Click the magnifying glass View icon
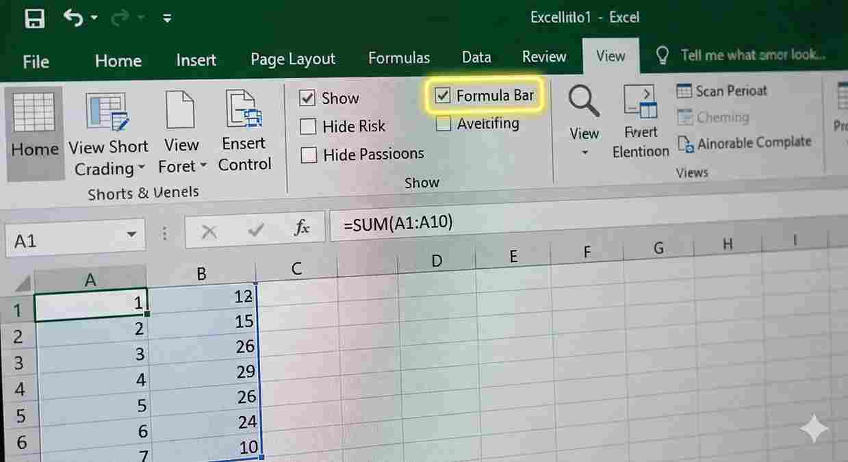Image resolution: width=848 pixels, height=462 pixels. click(x=583, y=101)
